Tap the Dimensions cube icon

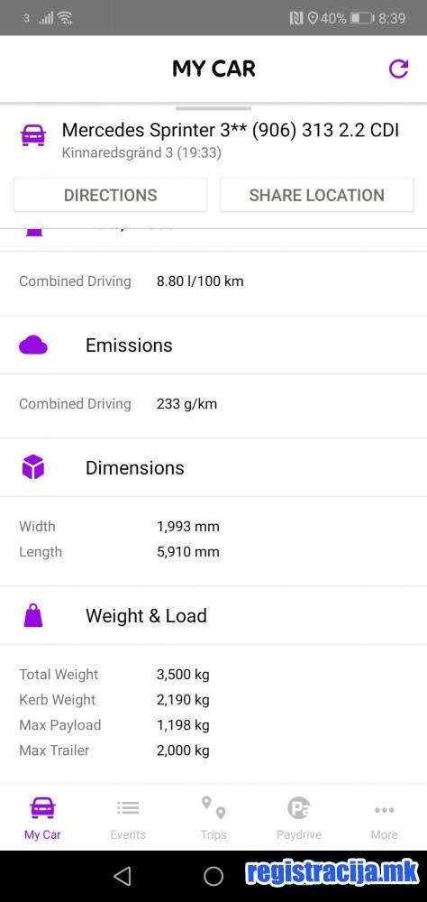(33, 466)
